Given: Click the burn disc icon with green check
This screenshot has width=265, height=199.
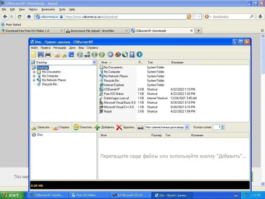Looking at the screenshot, I should pos(64,54).
